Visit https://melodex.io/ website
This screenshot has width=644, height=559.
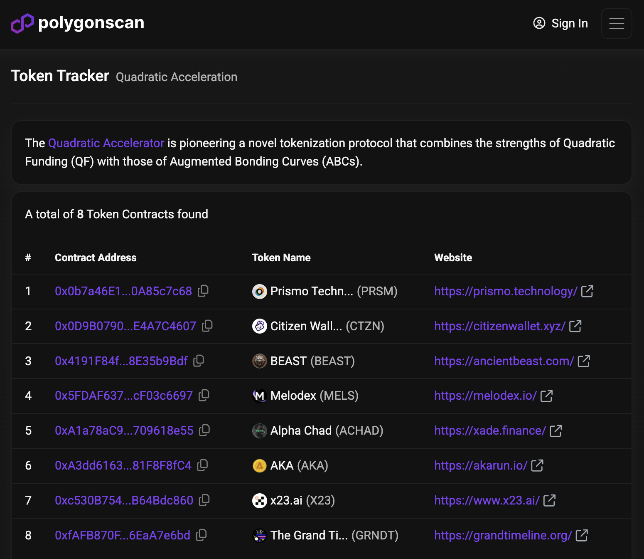(486, 396)
